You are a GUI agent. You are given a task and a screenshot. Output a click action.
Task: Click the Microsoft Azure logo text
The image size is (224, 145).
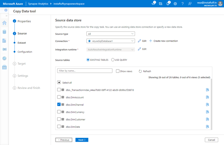tap(13, 4)
